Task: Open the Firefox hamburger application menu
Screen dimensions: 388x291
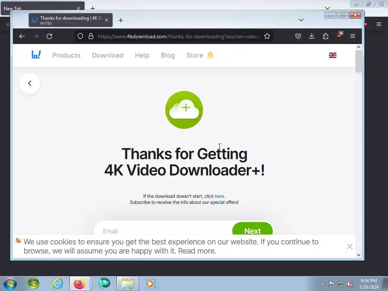Action: pos(353,36)
